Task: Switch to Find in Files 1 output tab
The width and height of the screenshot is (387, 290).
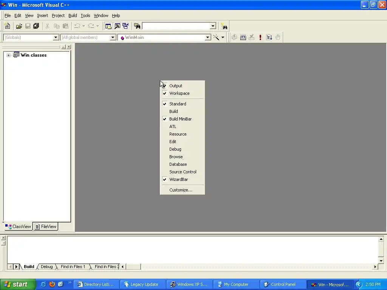Action: click(73, 267)
